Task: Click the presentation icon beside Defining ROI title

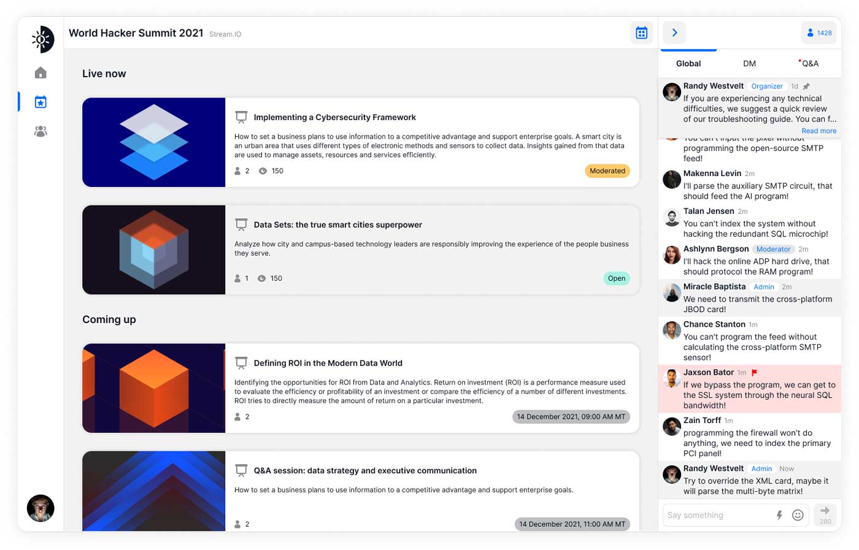Action: click(241, 363)
